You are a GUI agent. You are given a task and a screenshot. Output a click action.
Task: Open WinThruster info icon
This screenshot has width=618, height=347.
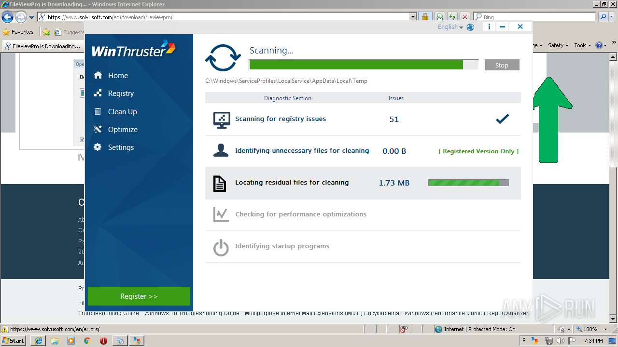pos(489,27)
